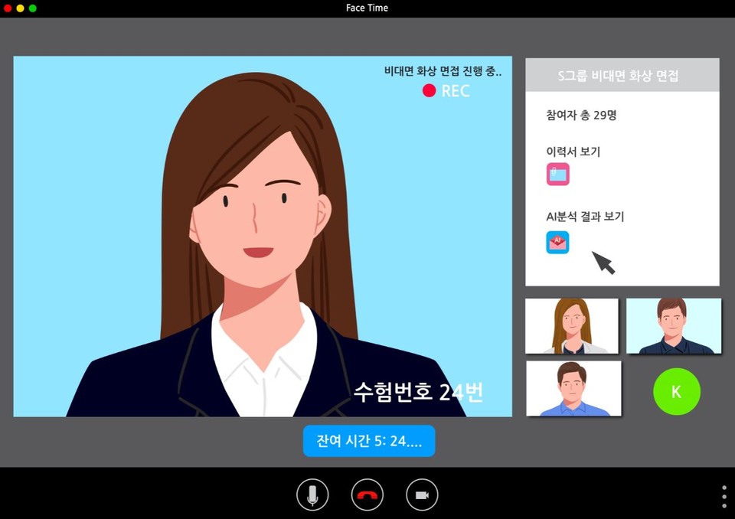
Task: Select the S그룹 비대면 화상 면접 header
Action: 622,73
